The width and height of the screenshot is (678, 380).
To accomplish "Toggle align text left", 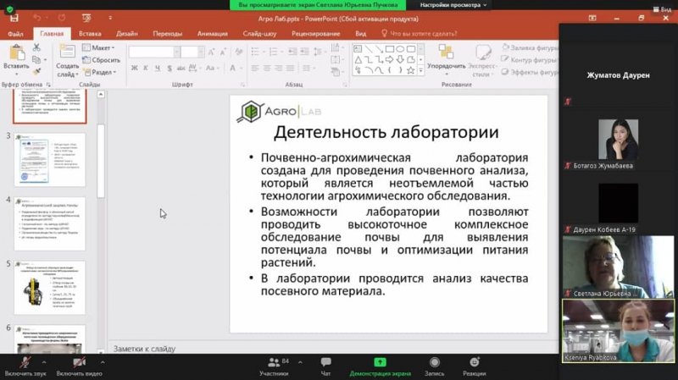I will click(x=255, y=69).
